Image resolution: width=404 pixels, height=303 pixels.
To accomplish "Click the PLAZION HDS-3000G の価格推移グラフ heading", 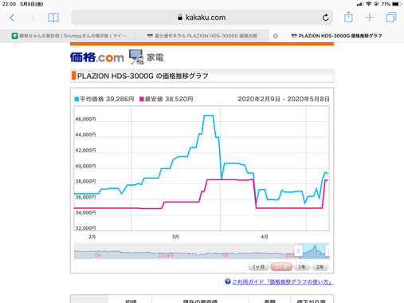I will click(143, 76).
